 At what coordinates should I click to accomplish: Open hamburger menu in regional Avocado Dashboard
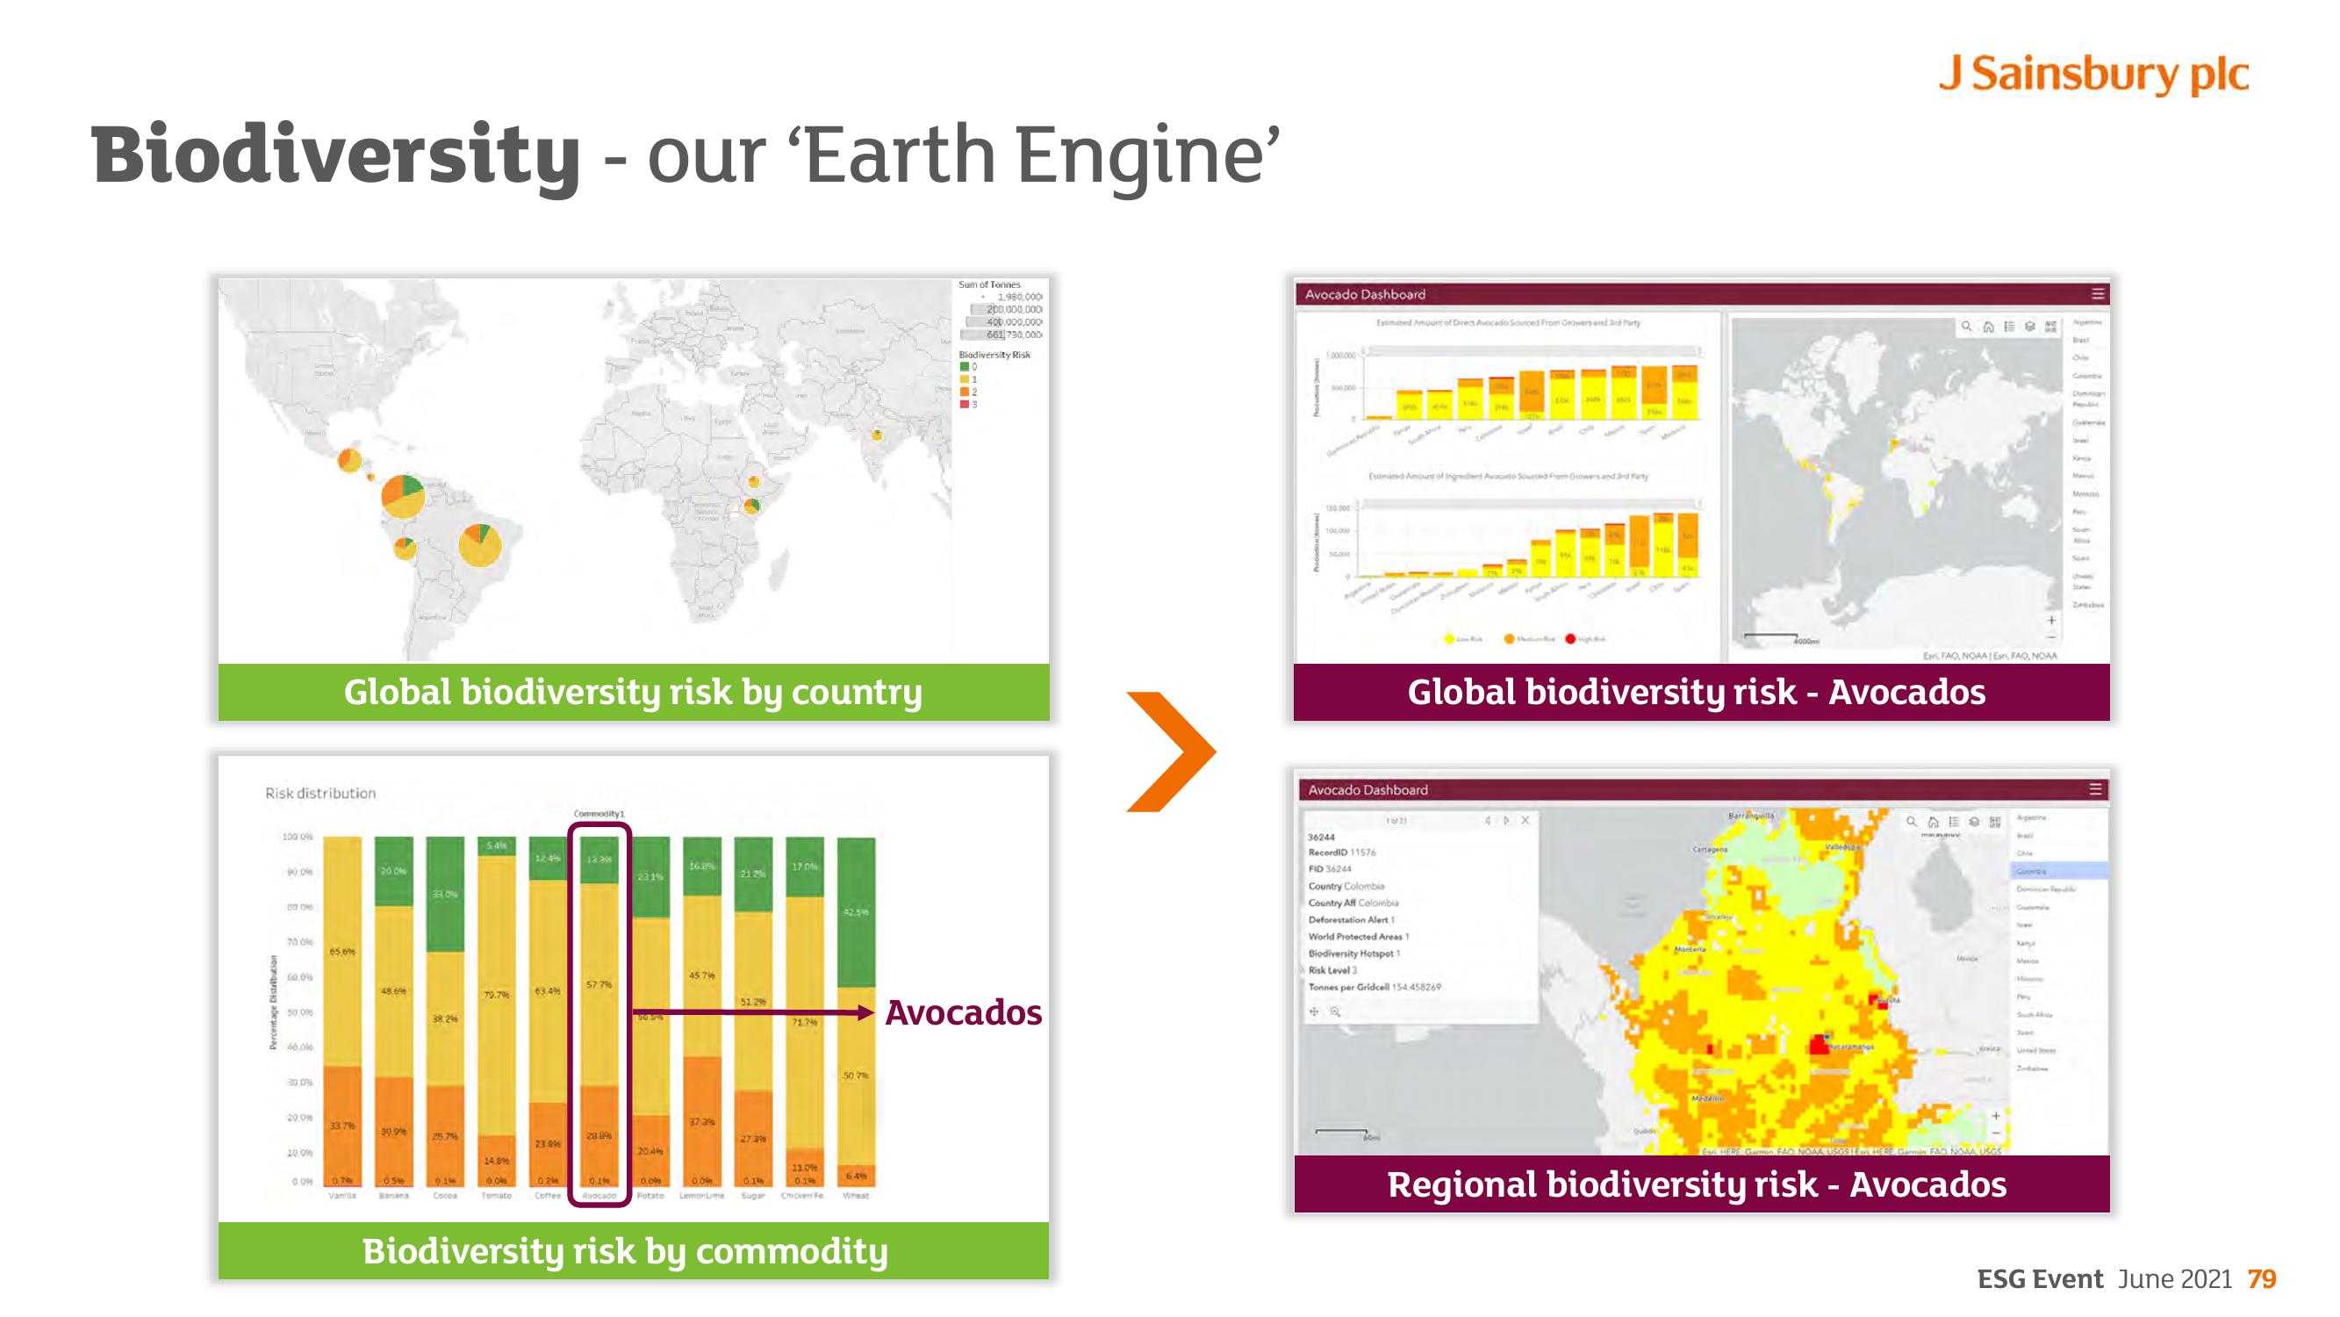point(2096,790)
